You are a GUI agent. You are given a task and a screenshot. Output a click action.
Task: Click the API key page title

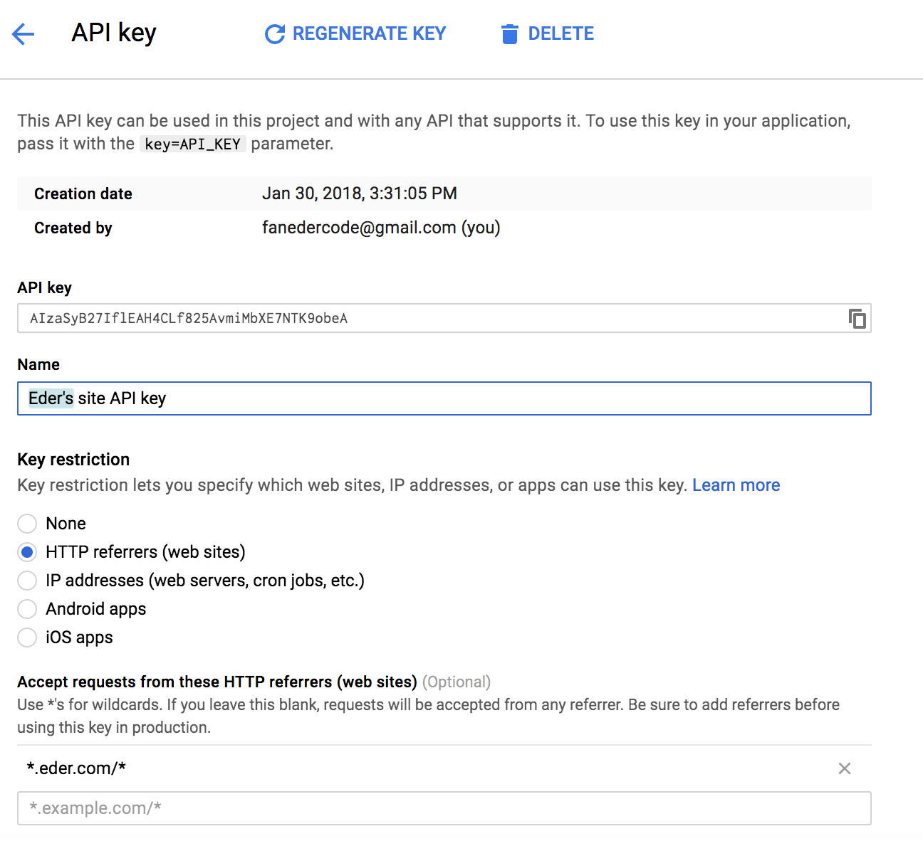point(114,33)
